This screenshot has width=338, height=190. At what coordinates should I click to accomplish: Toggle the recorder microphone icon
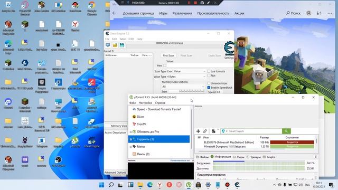(128, 3)
